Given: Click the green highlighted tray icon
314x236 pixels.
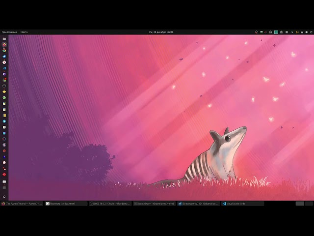Looking at the screenshot, I should [276, 32].
